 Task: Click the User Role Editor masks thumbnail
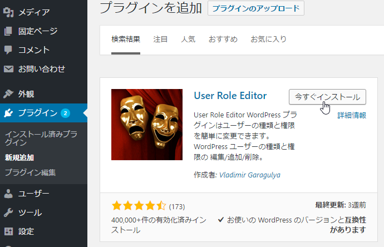tap(147, 125)
